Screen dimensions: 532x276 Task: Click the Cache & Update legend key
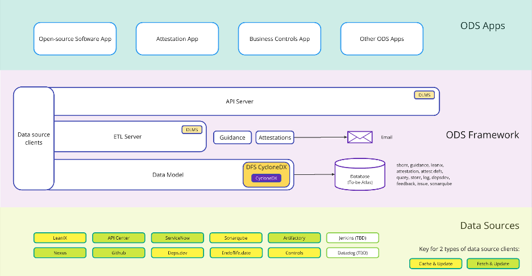coord(435,264)
